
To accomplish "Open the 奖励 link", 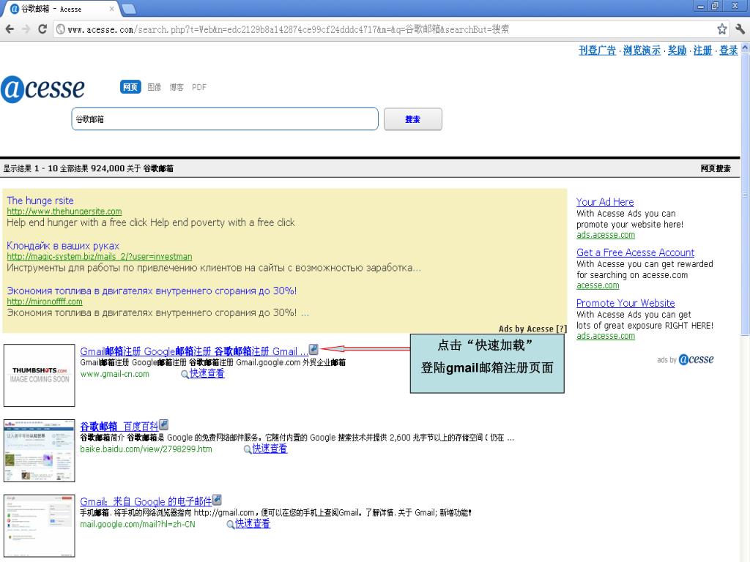I will pyautogui.click(x=677, y=50).
